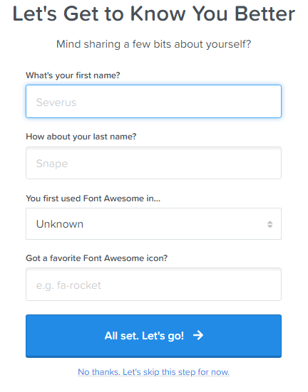Click the right arrow icon on blue button
The height and width of the screenshot is (392, 308).
pos(198,335)
